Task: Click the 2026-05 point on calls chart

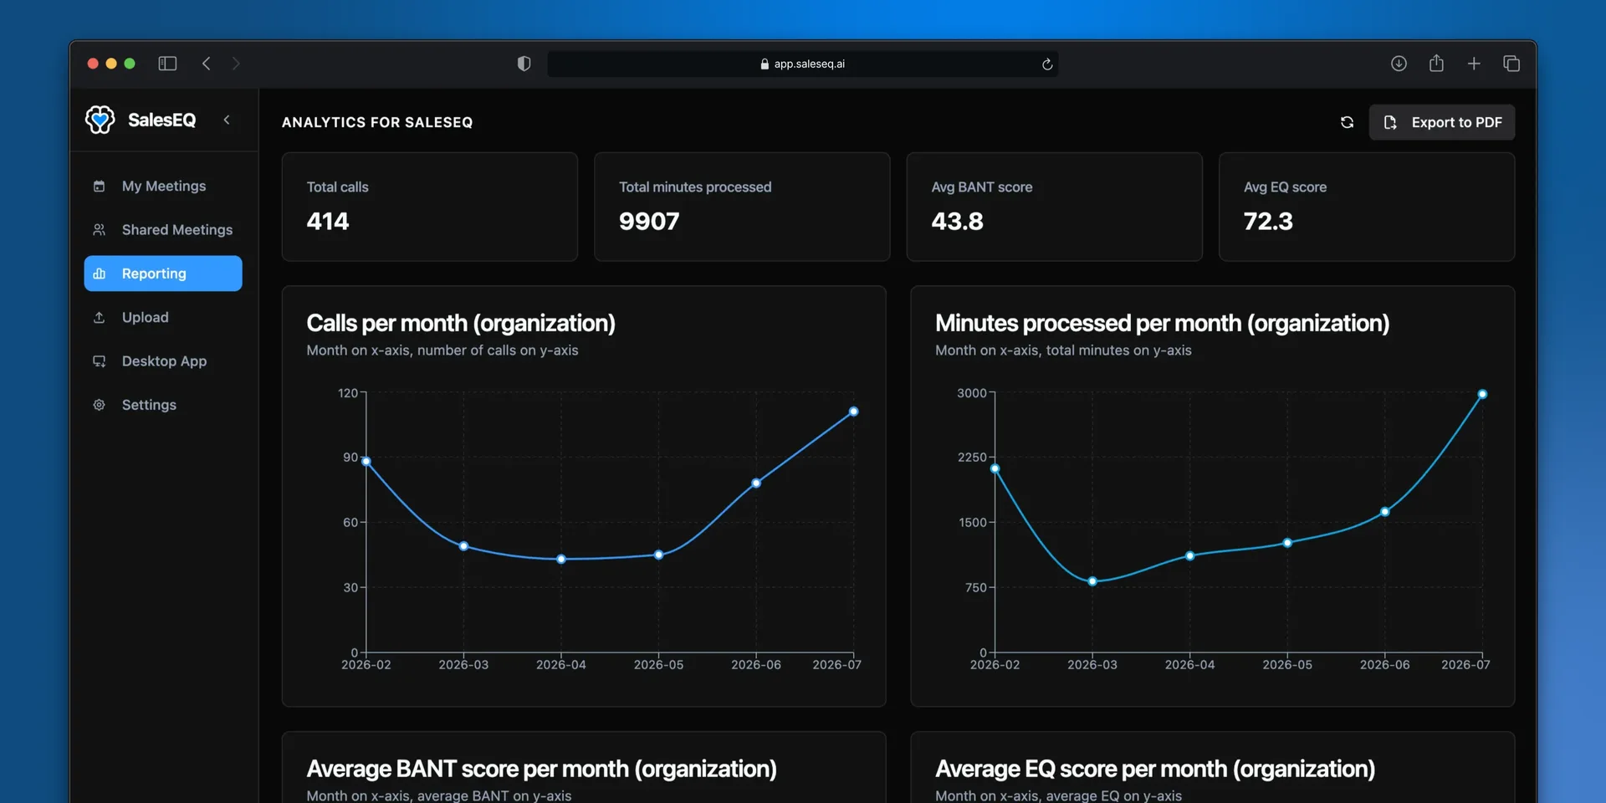Action: tap(659, 555)
